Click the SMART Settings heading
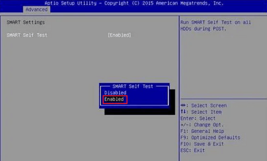 coord(26,22)
